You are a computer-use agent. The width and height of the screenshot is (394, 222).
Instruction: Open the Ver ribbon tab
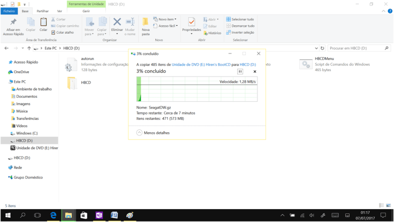pos(59,11)
